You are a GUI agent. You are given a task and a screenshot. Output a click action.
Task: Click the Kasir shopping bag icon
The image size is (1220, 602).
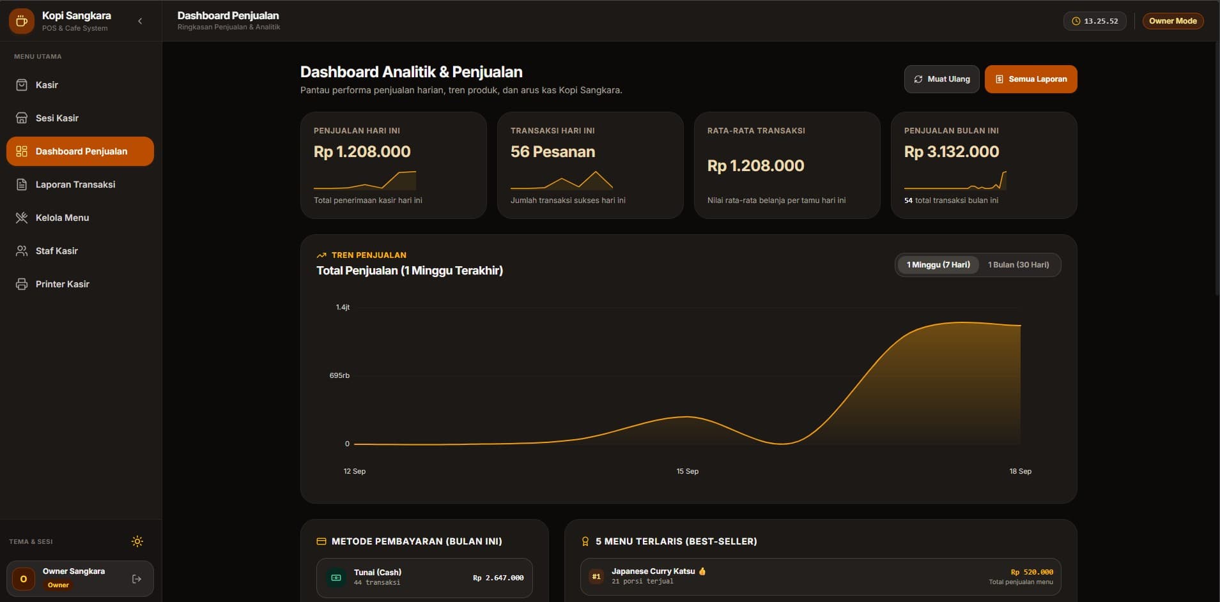click(x=22, y=85)
